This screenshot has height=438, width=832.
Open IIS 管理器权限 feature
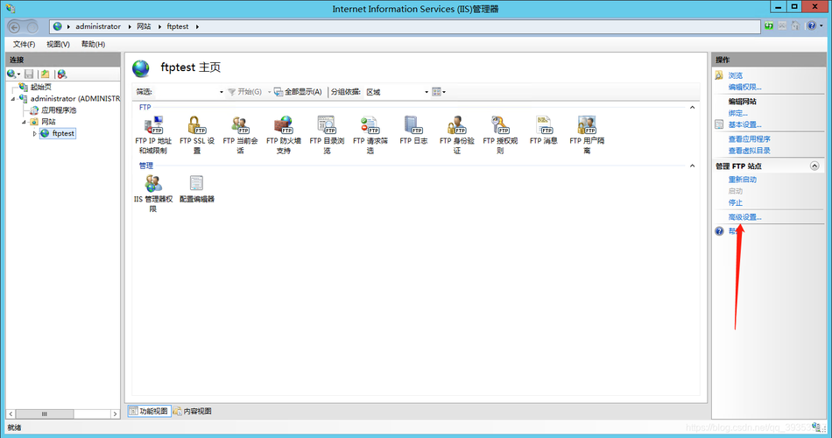153,194
